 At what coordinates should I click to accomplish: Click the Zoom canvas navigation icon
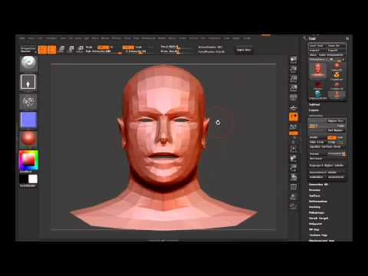click(294, 70)
